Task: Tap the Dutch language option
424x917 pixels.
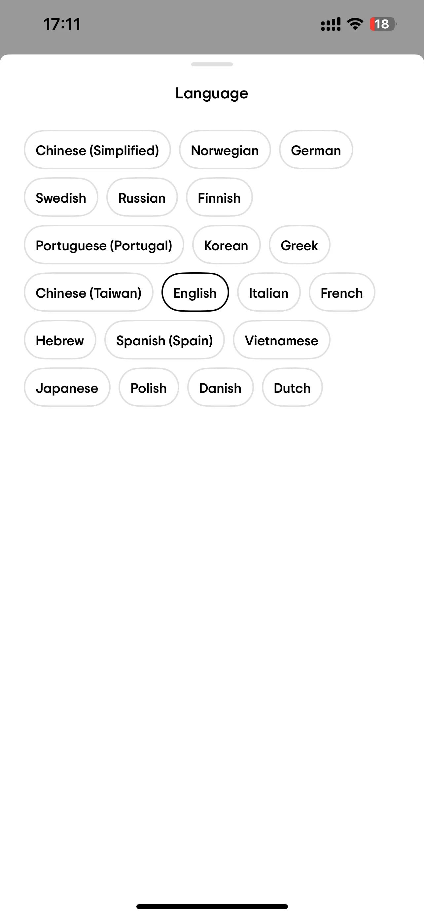Action: point(292,388)
